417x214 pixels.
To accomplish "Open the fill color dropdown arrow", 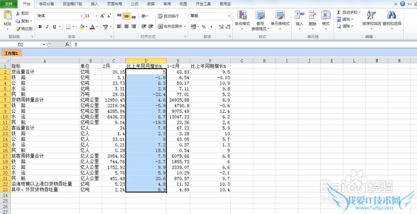I will pyautogui.click(x=87, y=27).
